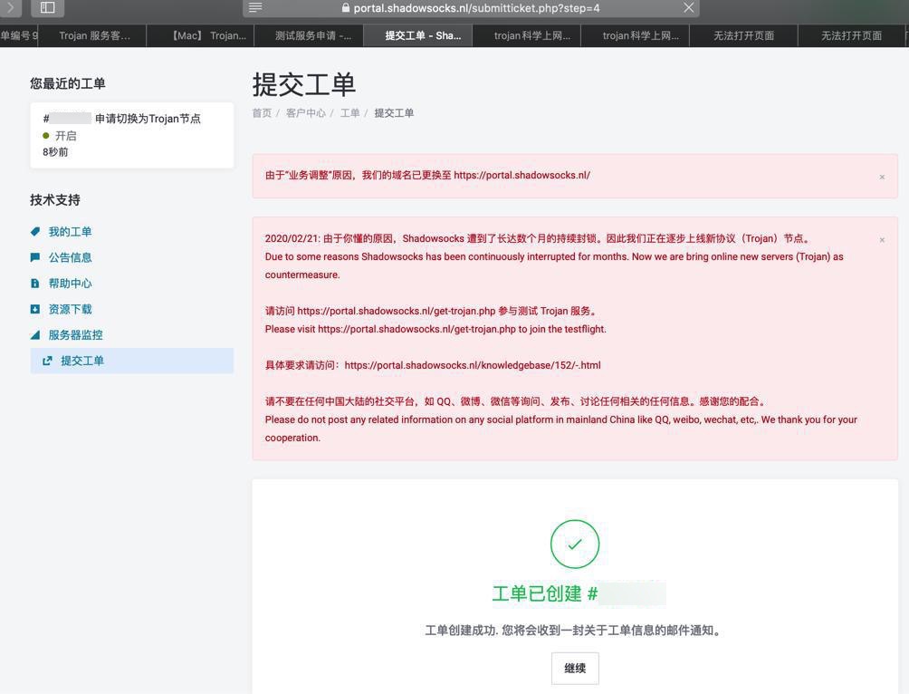
Task: Go to 首页 breadcrumb
Action: [x=262, y=112]
